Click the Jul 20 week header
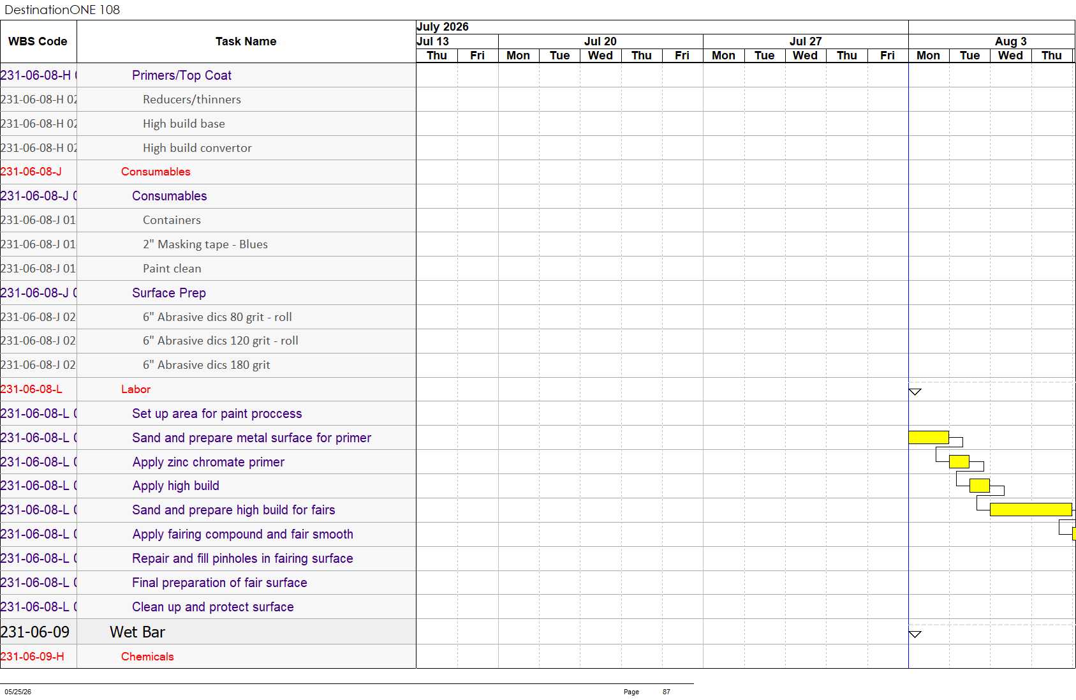The image size is (1076, 700). click(x=600, y=41)
